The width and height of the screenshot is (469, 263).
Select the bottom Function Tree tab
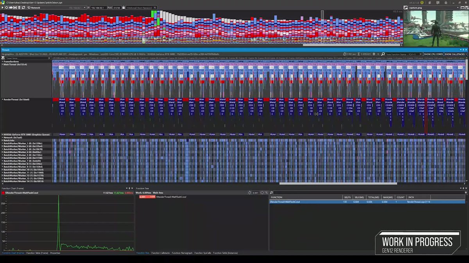[x=143, y=253]
